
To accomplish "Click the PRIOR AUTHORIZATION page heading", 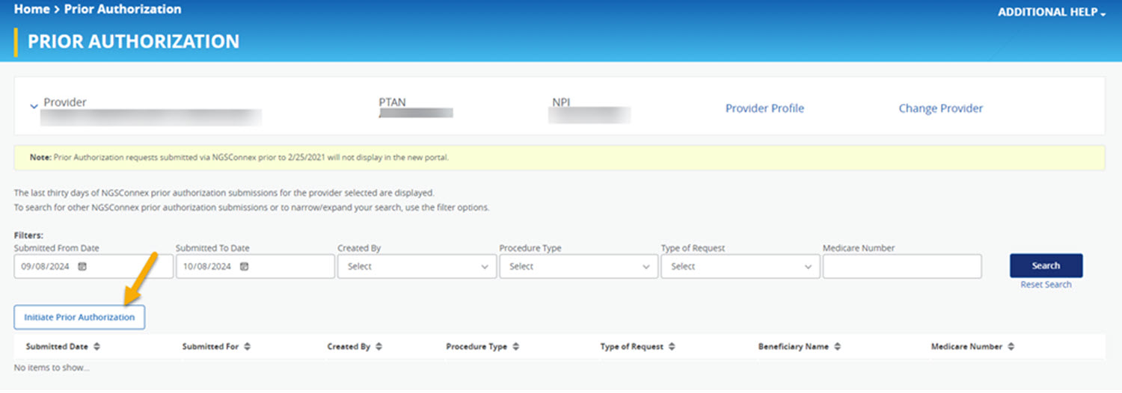I will [x=133, y=42].
